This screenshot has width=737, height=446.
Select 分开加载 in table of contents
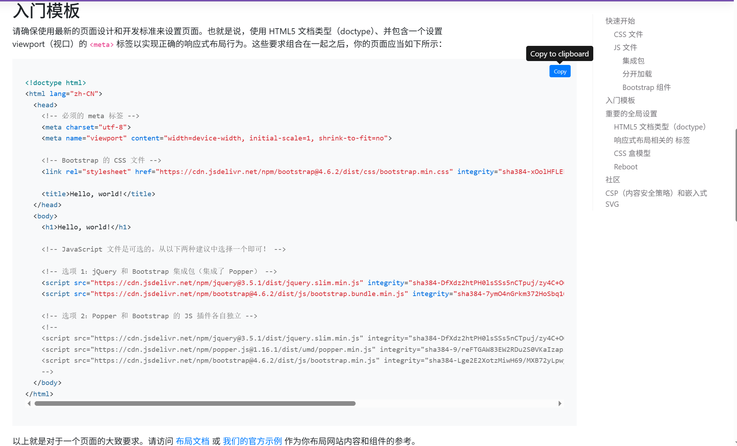tap(637, 74)
